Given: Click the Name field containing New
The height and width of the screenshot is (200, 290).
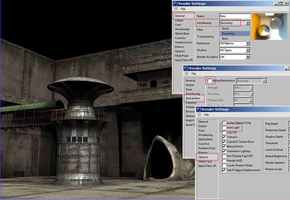Looking at the screenshot, I should [x=235, y=16].
